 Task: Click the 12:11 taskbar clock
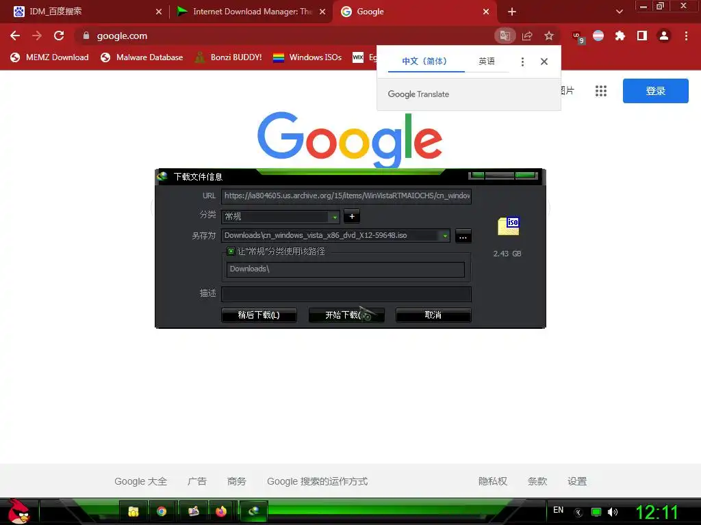click(x=657, y=512)
